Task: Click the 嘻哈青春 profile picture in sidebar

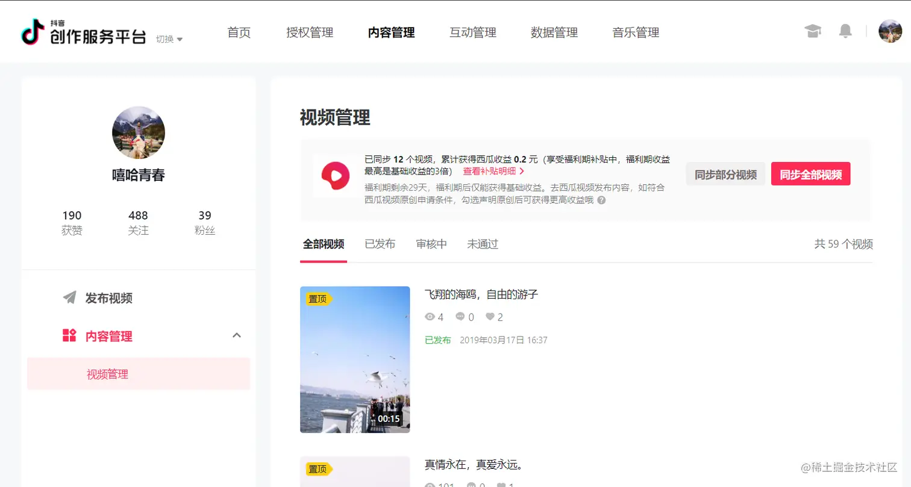Action: (x=139, y=133)
